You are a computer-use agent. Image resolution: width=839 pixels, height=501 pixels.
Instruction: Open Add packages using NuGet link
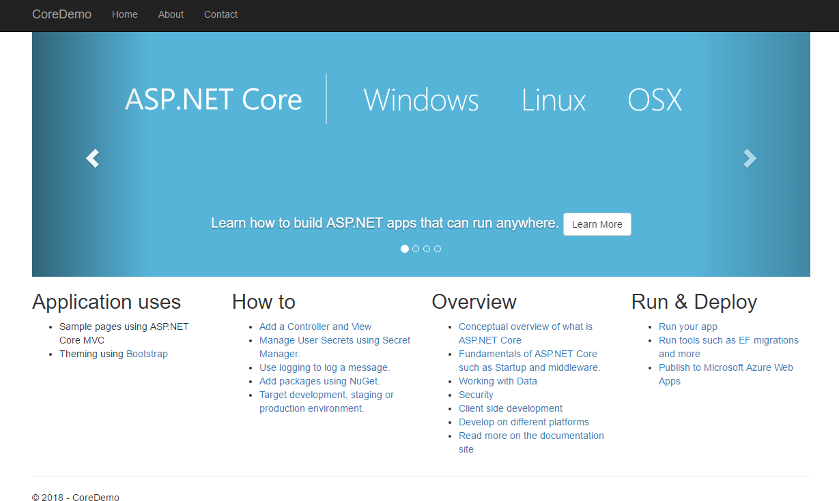pos(319,381)
